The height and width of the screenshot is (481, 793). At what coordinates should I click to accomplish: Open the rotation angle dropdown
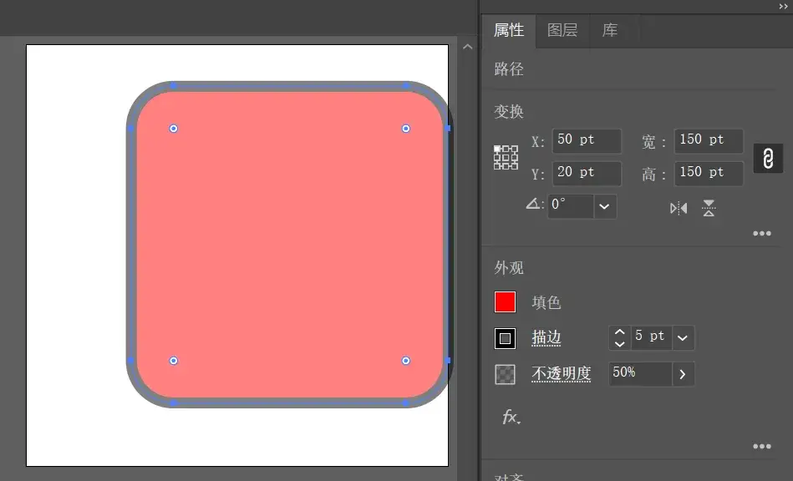pyautogui.click(x=605, y=206)
